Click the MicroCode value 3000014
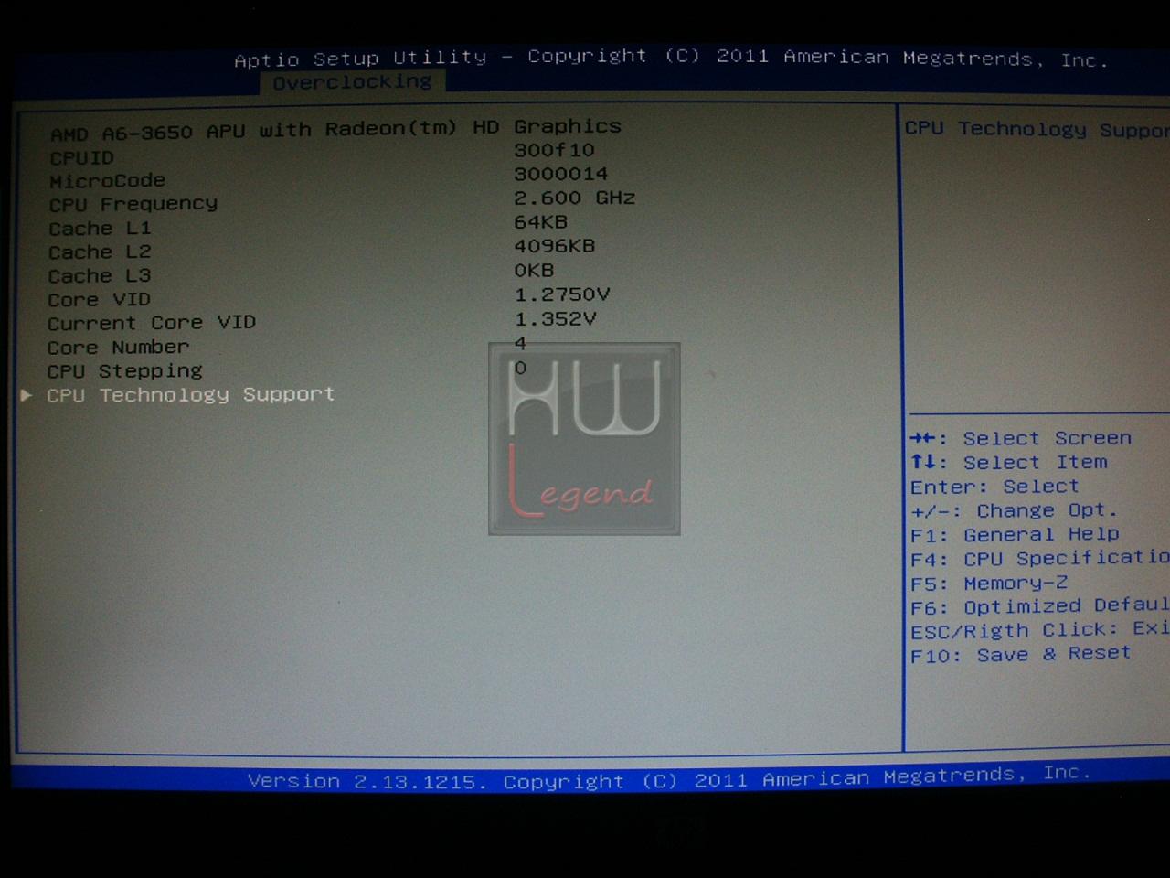This screenshot has height=878, width=1170. 560,174
